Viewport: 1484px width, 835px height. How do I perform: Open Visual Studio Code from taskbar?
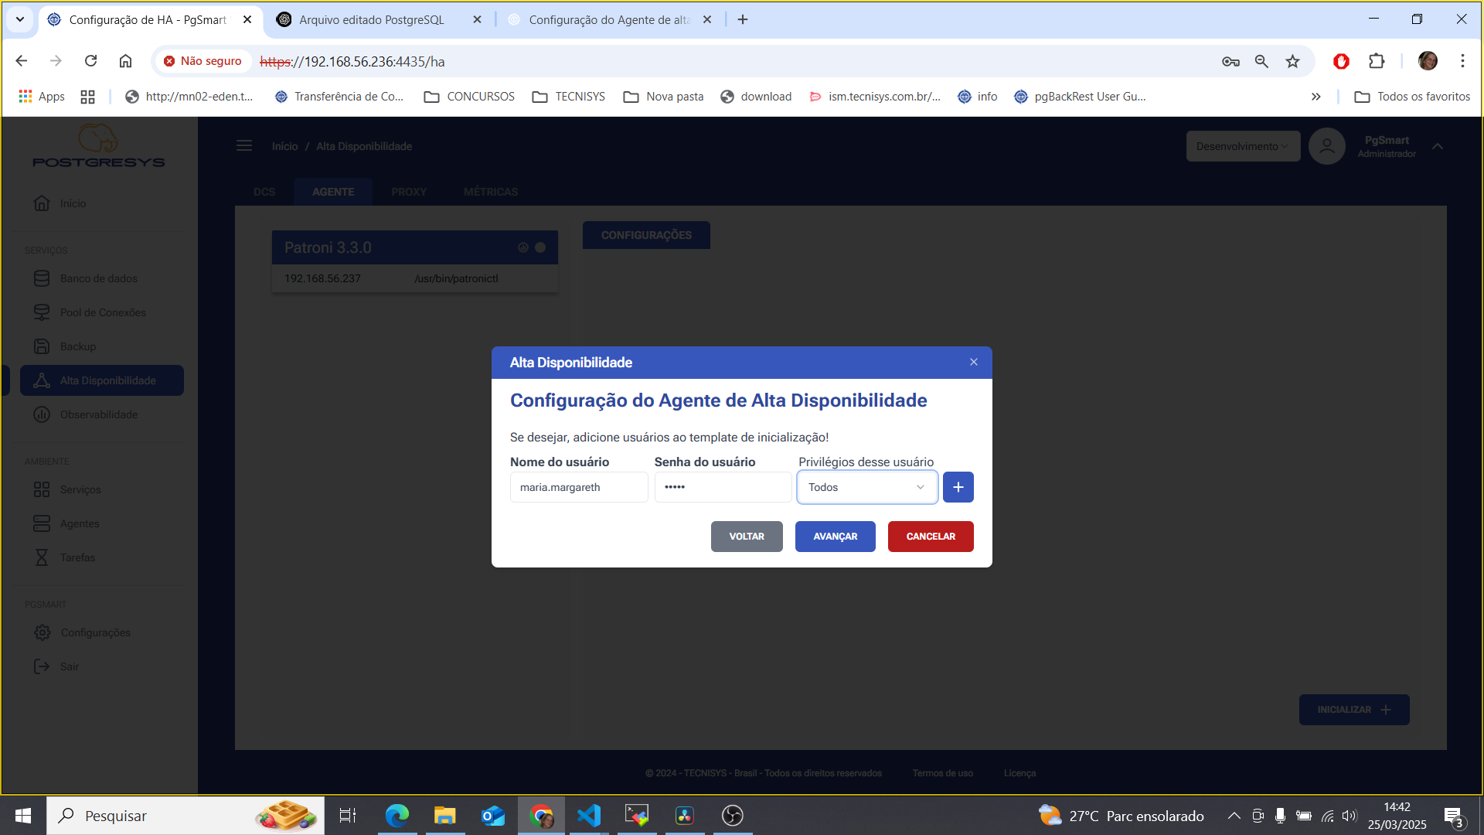[589, 816]
